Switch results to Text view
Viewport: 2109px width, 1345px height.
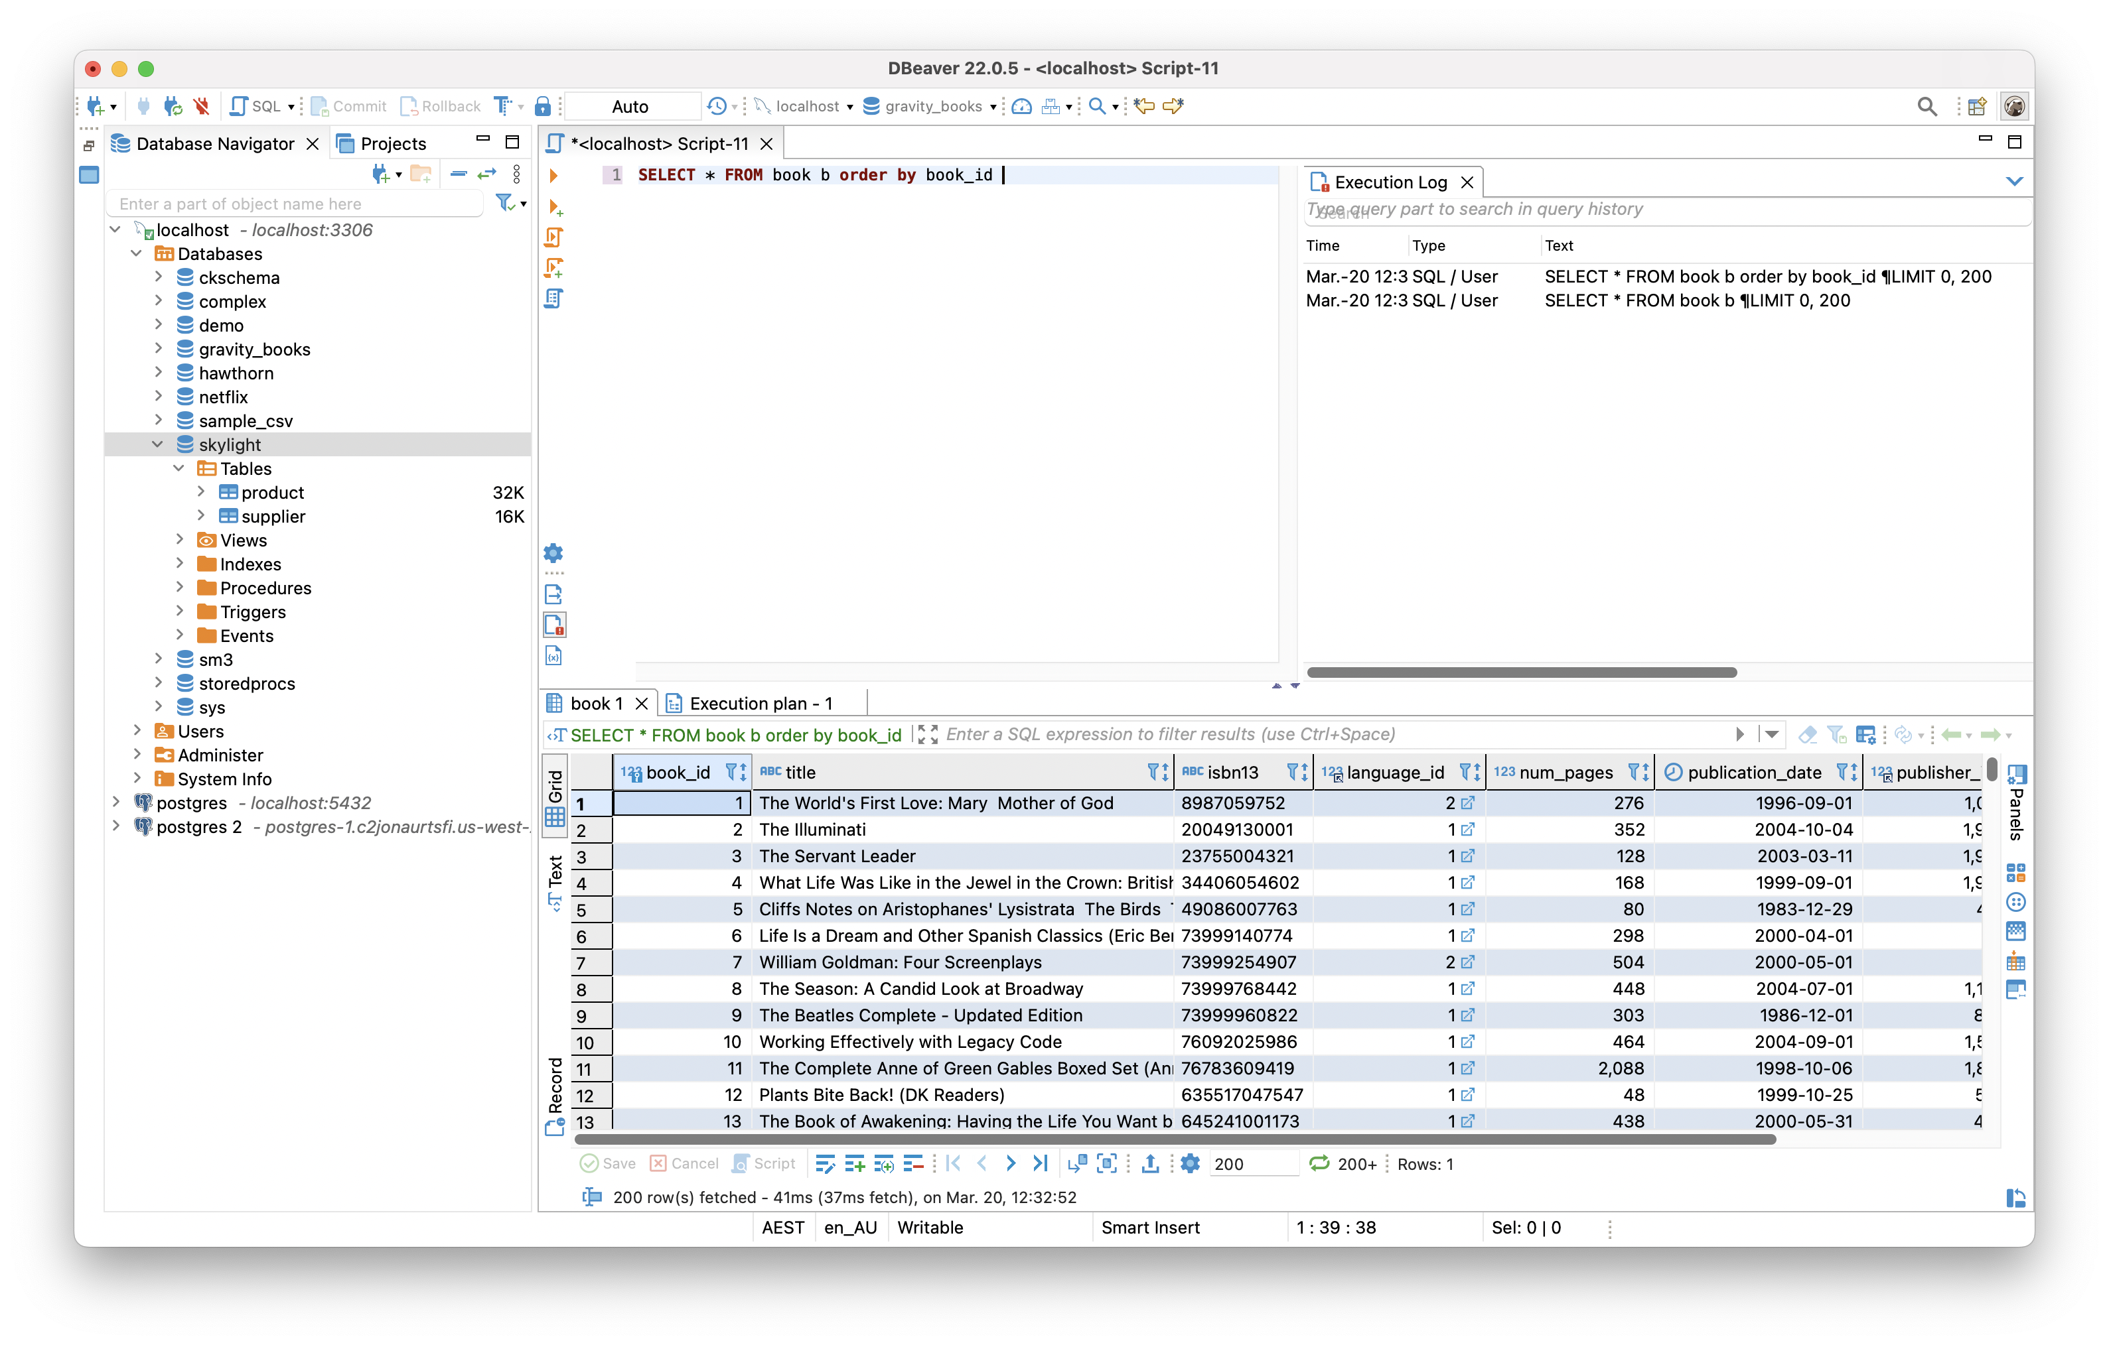pos(554,882)
